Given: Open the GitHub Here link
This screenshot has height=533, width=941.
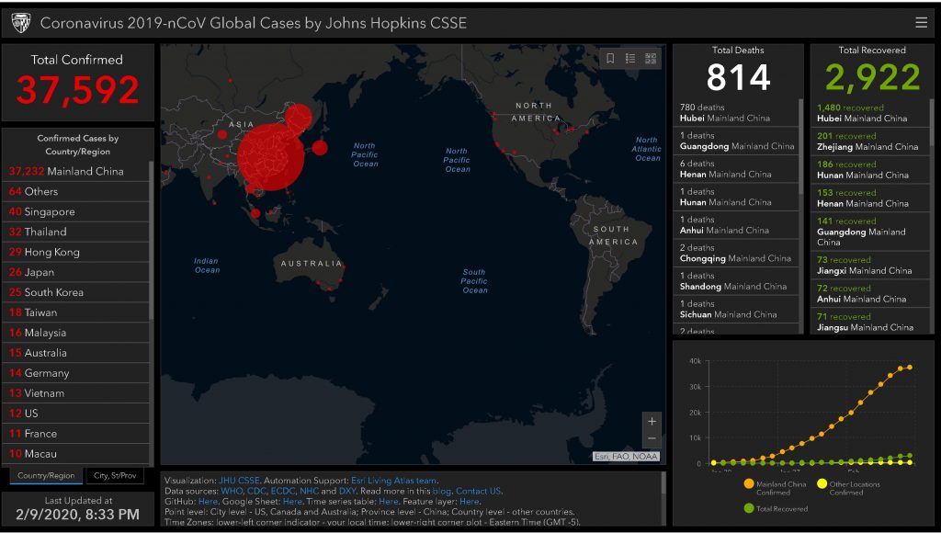Looking at the screenshot, I should click(208, 501).
